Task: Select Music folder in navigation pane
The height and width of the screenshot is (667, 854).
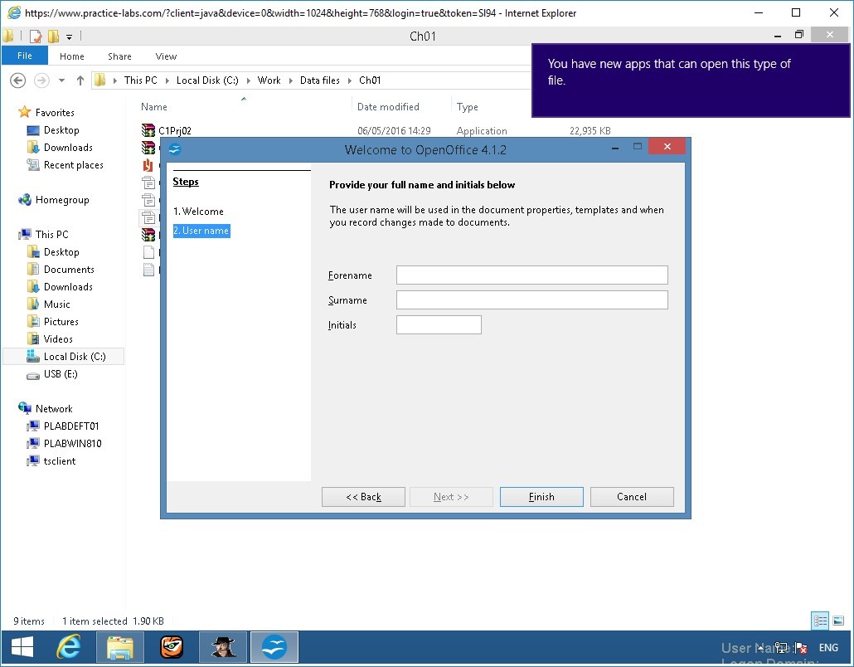Action: (x=56, y=304)
